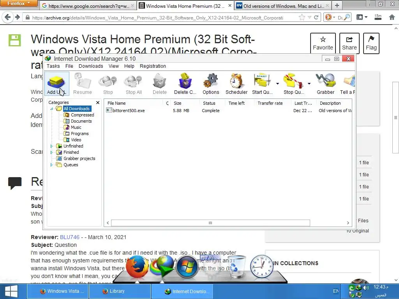
Task: Open the Tasks menu in IDM
Action: [53, 66]
